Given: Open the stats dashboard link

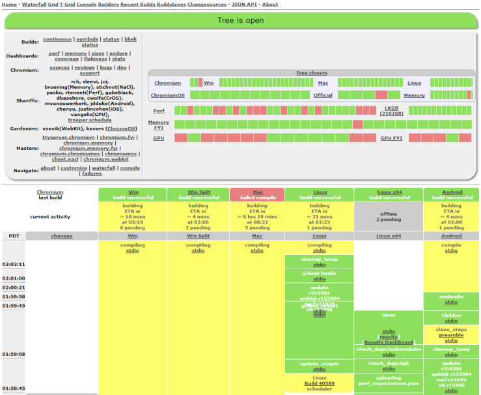Looking at the screenshot, I should point(118,59).
